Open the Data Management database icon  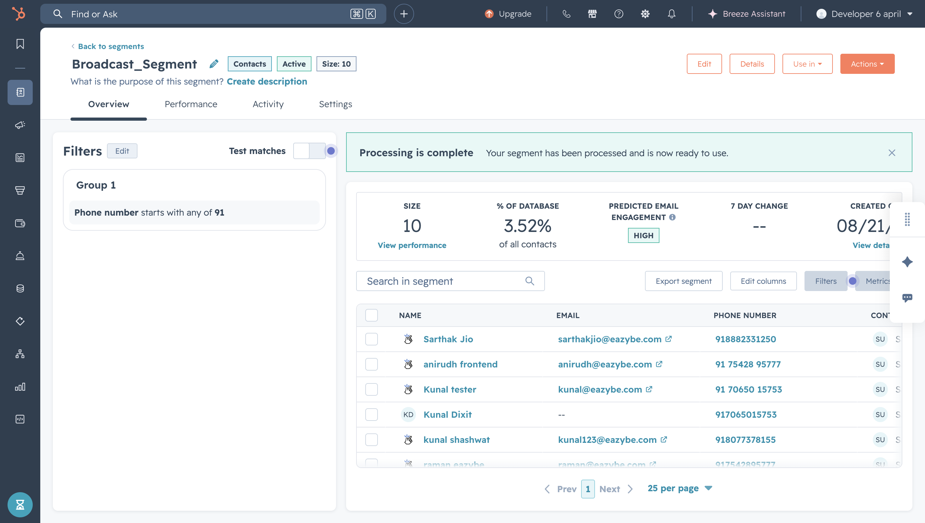pos(20,289)
